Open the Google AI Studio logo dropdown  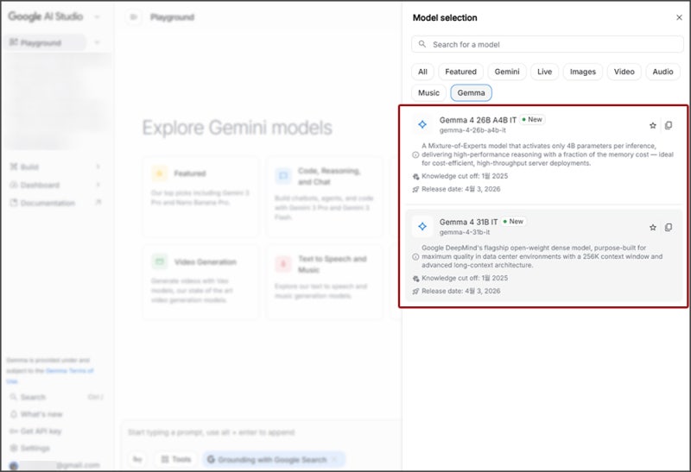[x=97, y=16]
